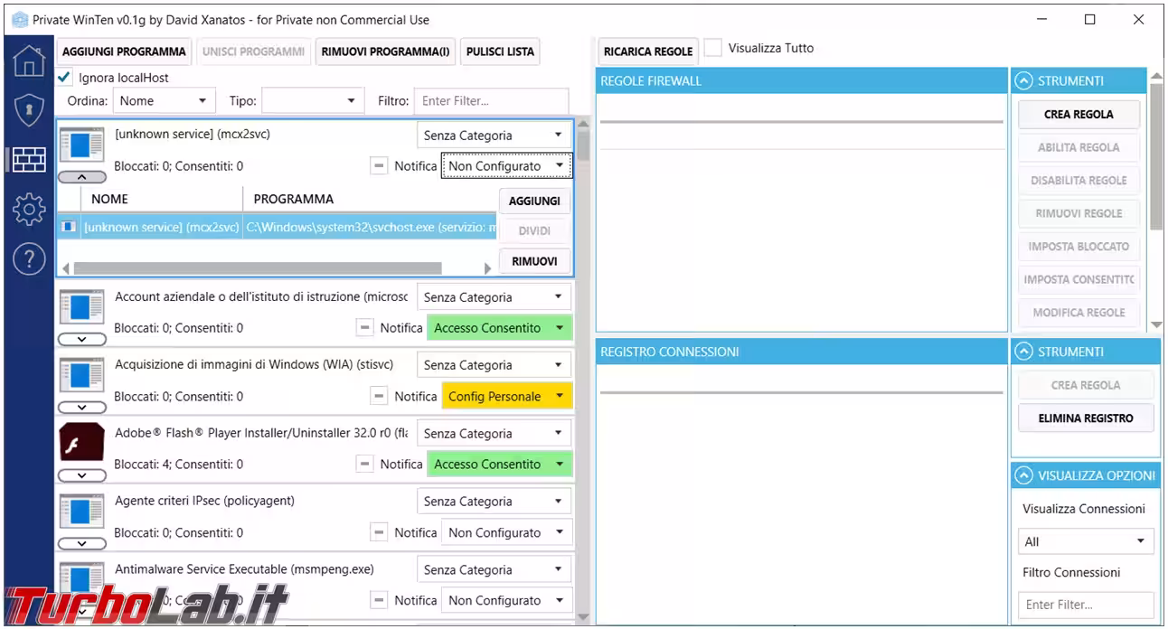The height and width of the screenshot is (629, 1168).
Task: Toggle Notifica checkbox for Adobe Flash Player
Action: 364,465
